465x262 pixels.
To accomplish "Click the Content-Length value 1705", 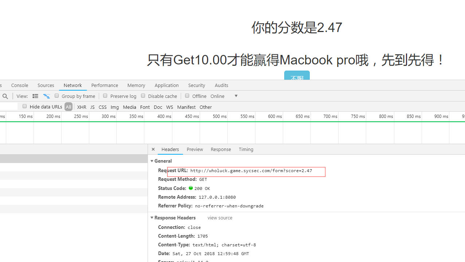I will coord(203,236).
